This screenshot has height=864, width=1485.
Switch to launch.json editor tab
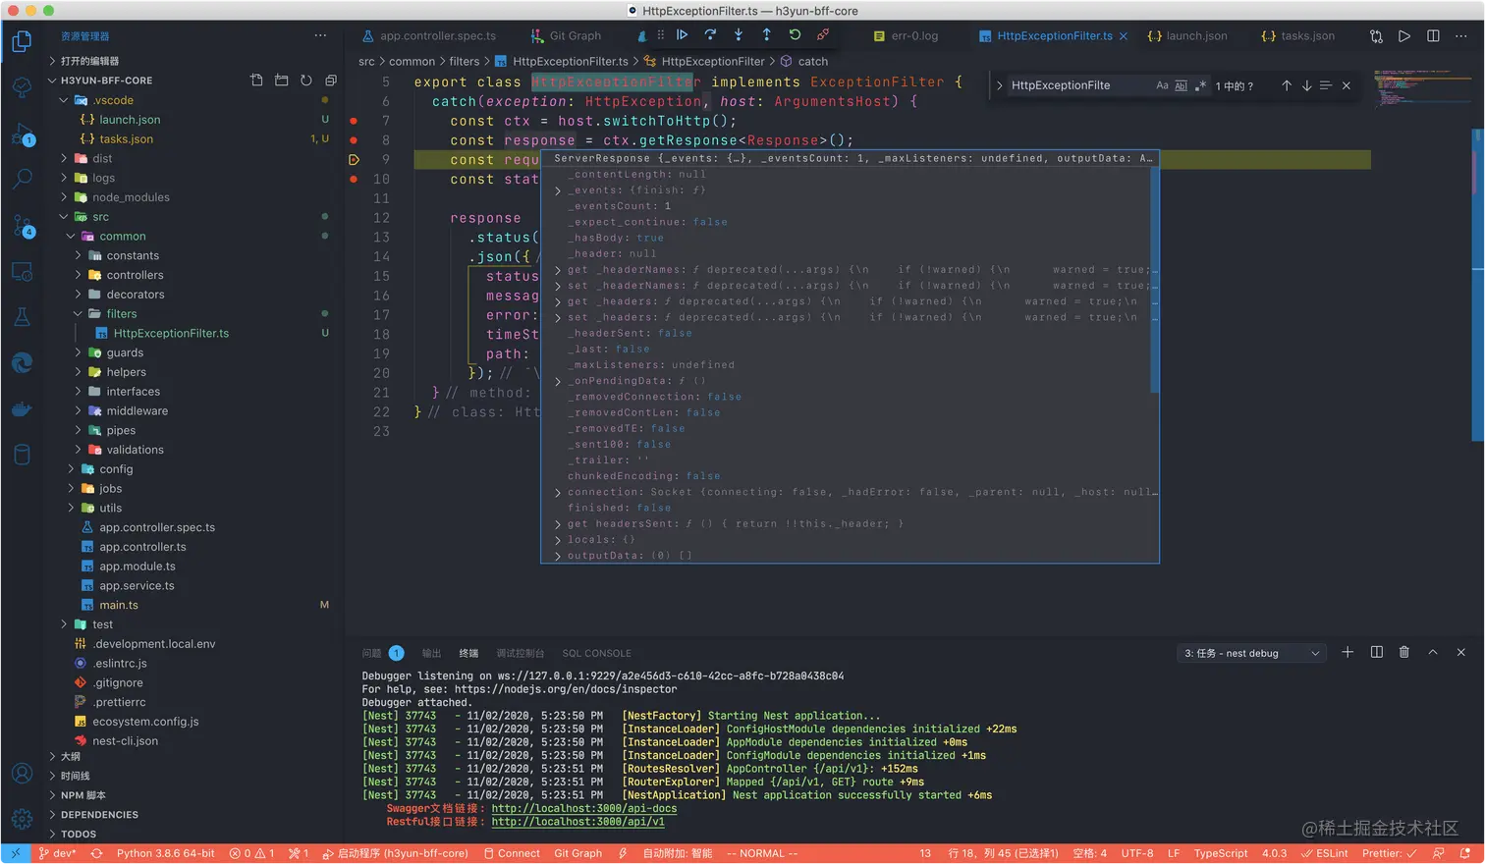coord(1187,36)
